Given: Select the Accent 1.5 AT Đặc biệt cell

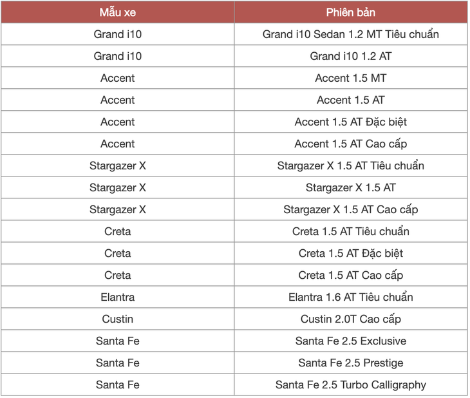Looking at the screenshot, I should (x=351, y=122).
